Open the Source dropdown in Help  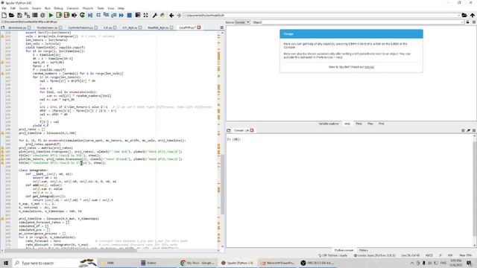click(x=242, y=22)
